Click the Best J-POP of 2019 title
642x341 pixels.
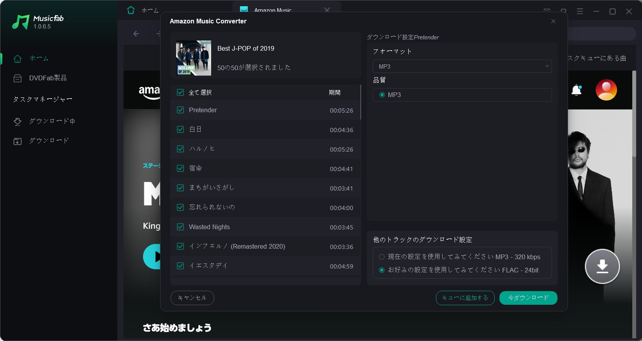[246, 48]
